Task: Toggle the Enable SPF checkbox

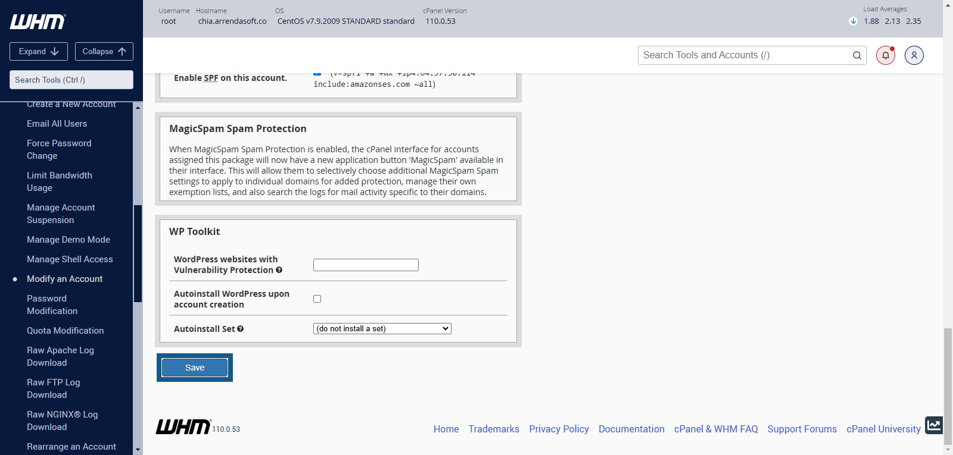Action: tap(317, 73)
